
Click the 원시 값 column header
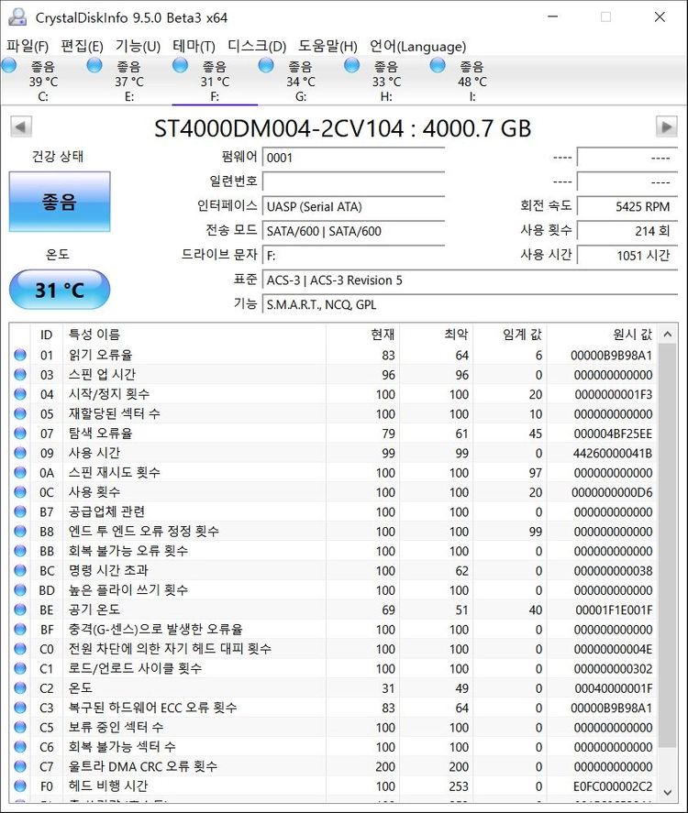pos(603,334)
